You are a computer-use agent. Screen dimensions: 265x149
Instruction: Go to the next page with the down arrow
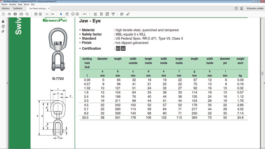(40, 14)
